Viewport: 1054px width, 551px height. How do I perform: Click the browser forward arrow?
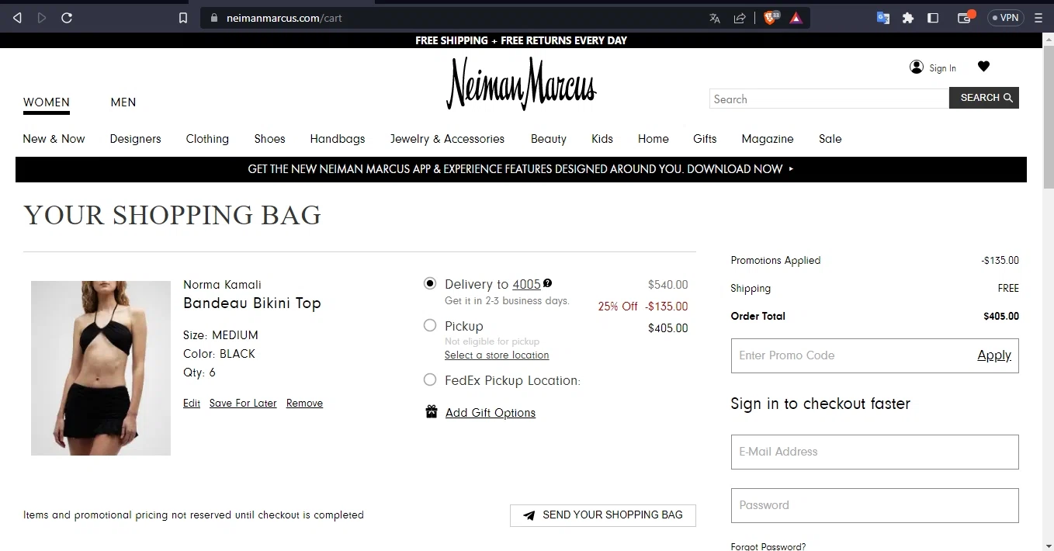point(42,18)
